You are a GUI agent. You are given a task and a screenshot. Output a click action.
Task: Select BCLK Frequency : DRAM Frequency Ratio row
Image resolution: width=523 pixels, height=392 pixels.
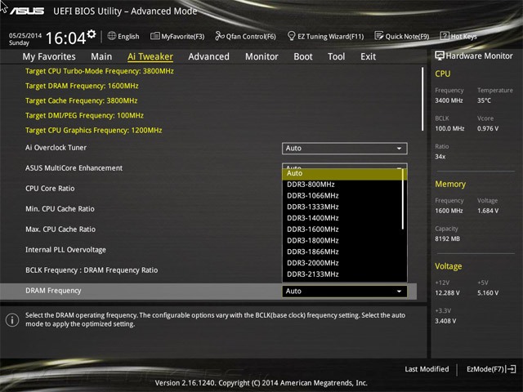pyautogui.click(x=92, y=270)
